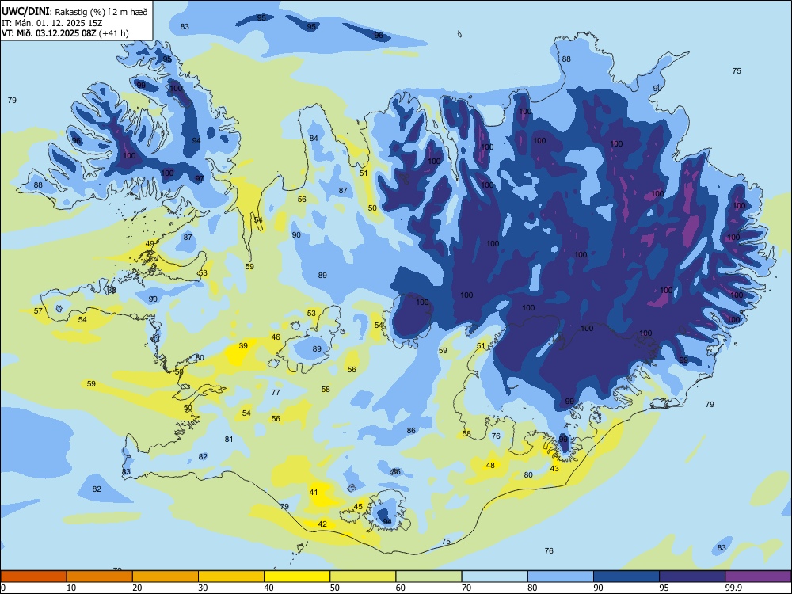Screen dimensions: 792x594
Task: Click the 90–95 medium blue legend swatch
Action: coord(626,577)
